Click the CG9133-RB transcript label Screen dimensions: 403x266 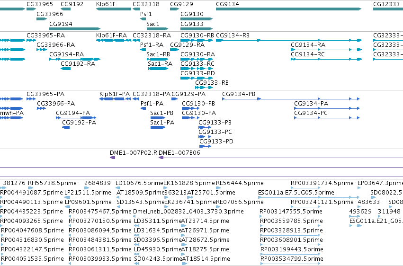click(212, 83)
